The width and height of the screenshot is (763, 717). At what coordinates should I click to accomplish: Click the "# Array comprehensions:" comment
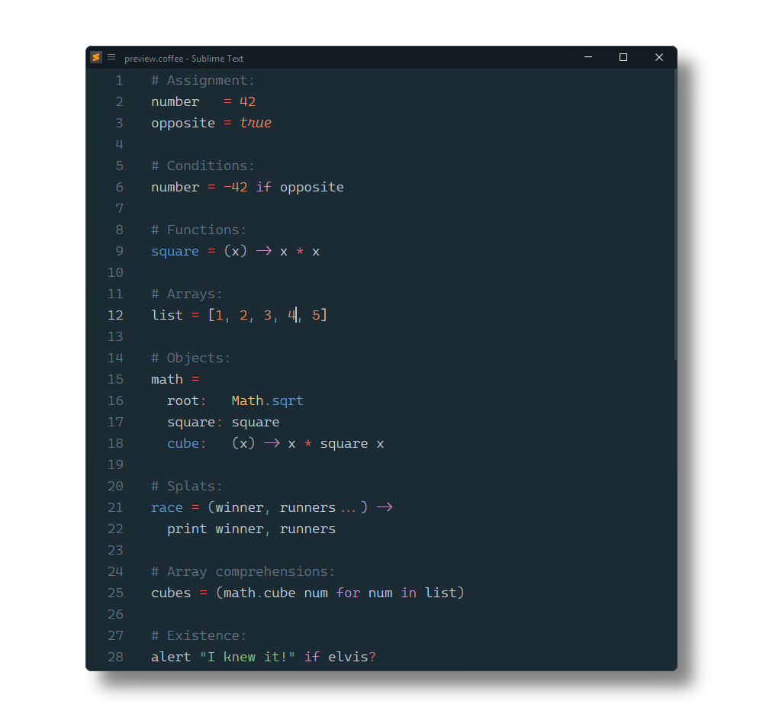(243, 571)
